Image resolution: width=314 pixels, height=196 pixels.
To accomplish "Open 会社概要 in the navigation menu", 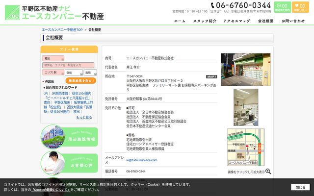I will click(x=266, y=21).
